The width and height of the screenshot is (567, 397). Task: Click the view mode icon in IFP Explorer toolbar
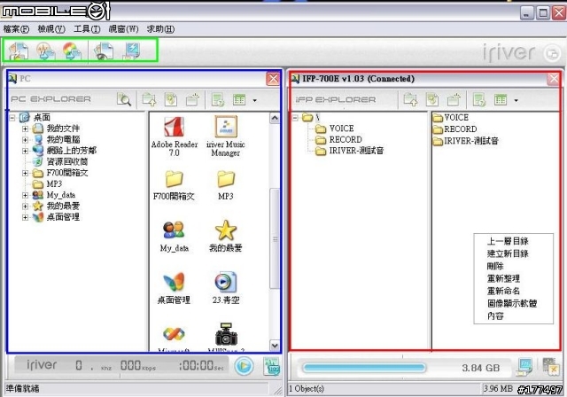click(x=501, y=99)
